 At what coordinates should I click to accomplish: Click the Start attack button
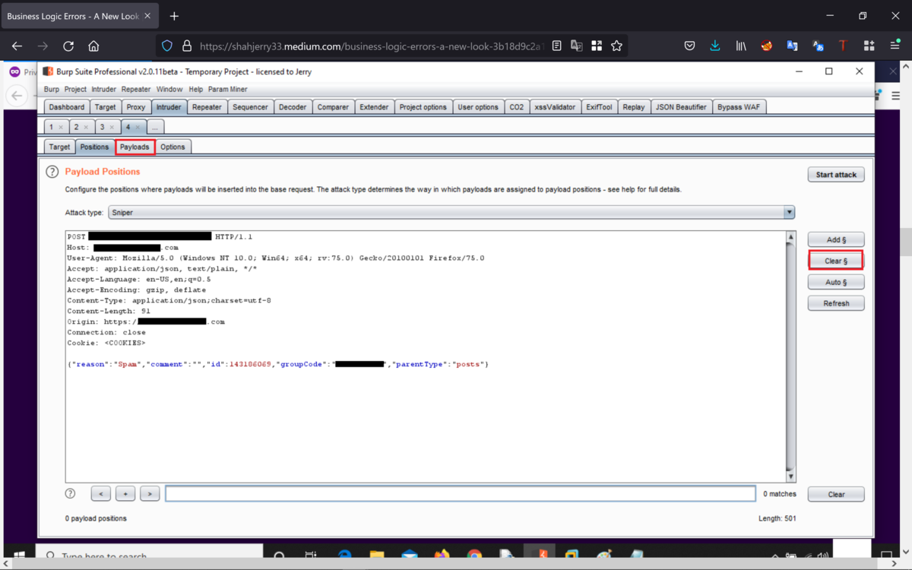pos(836,175)
